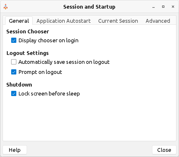Click the Shutdown section heading
The width and height of the screenshot is (179, 157).
point(19,85)
